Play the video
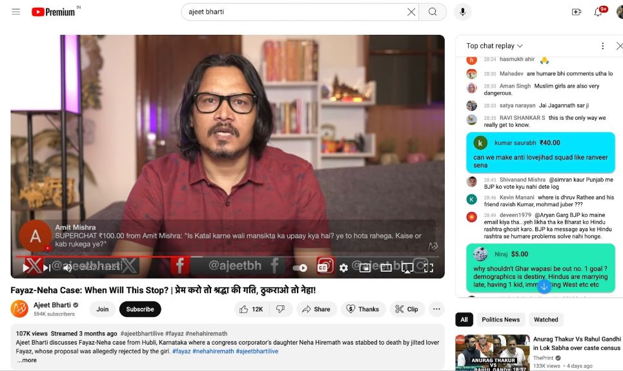 click(x=26, y=267)
